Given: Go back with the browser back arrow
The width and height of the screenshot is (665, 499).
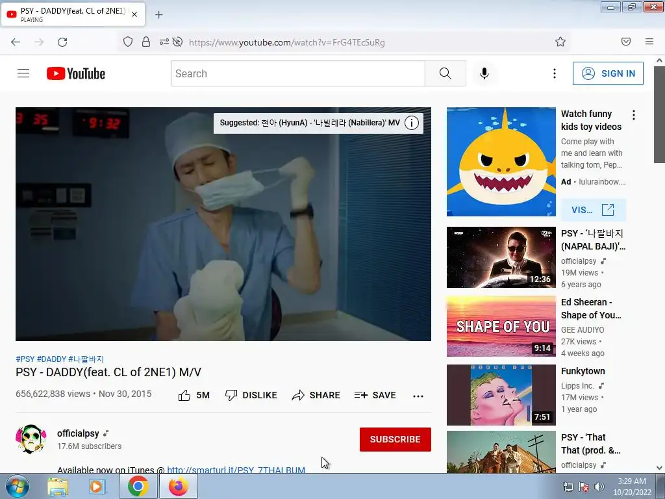Looking at the screenshot, I should point(16,42).
